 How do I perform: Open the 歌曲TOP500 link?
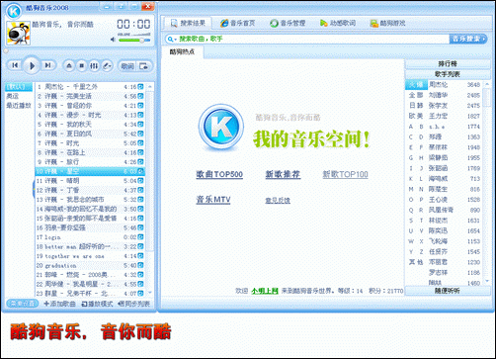tap(219, 174)
